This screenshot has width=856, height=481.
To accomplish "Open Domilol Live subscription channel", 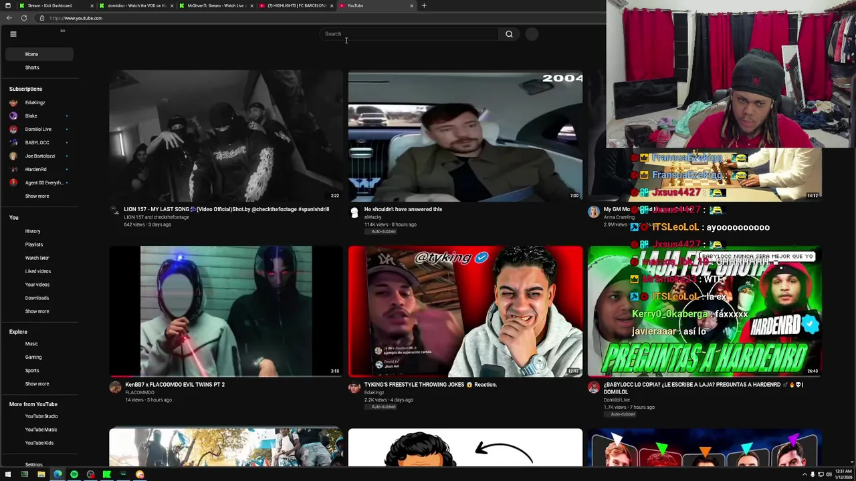I will [39, 130].
